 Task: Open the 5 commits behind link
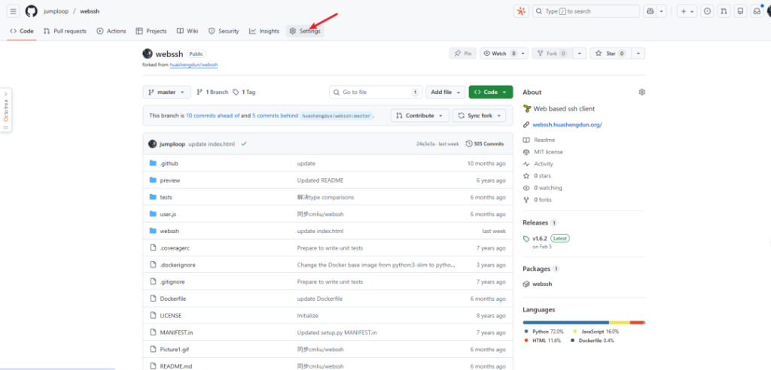(275, 116)
